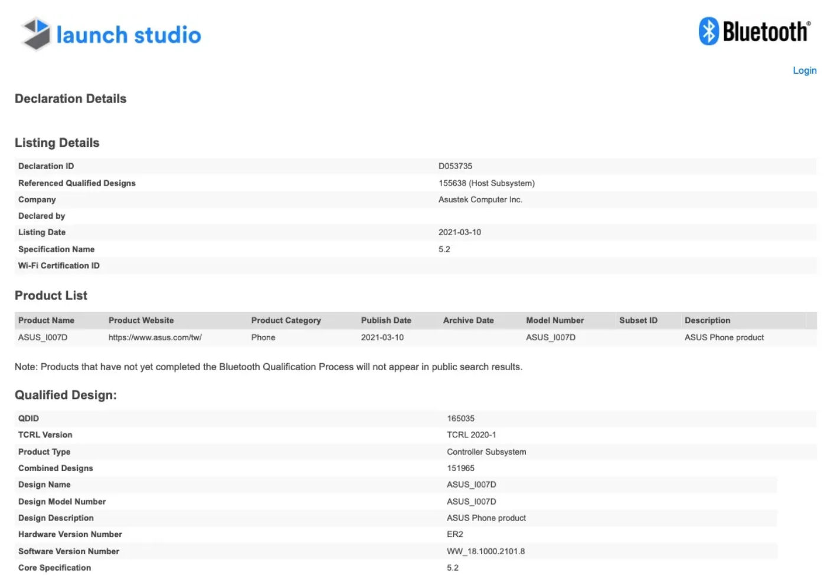Click the Declaration Details heading
The height and width of the screenshot is (586, 824).
[x=71, y=98]
